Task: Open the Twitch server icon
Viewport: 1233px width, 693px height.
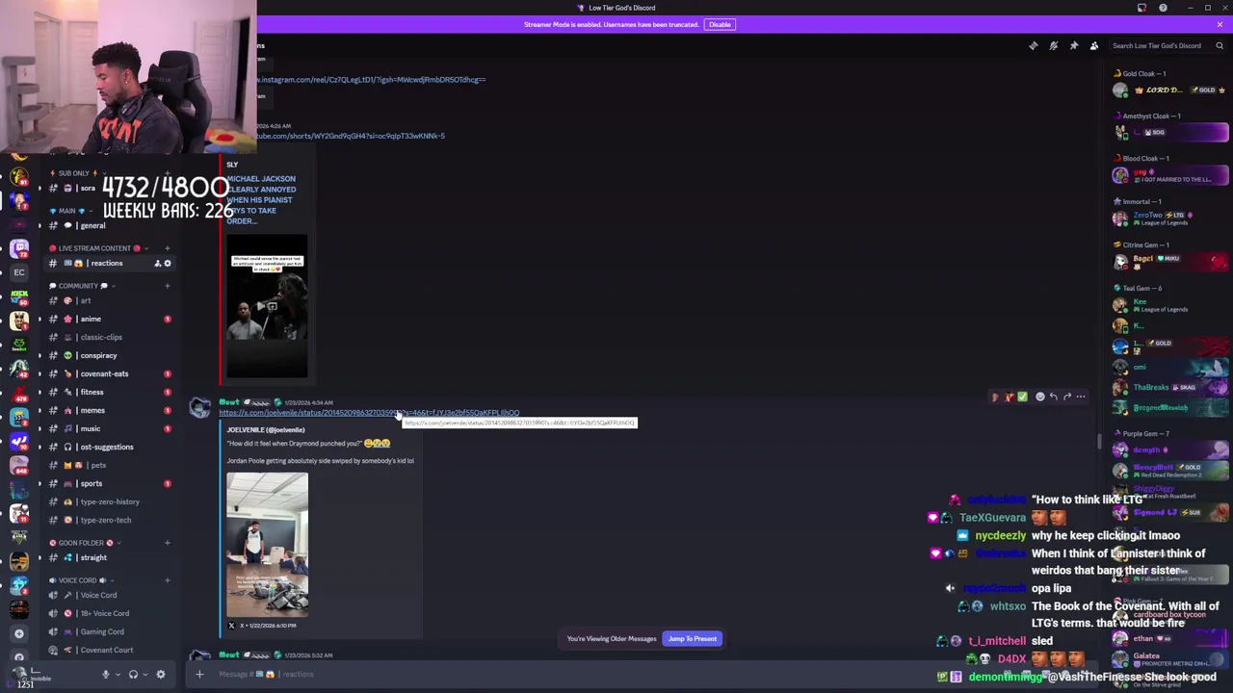Action: coord(18,248)
